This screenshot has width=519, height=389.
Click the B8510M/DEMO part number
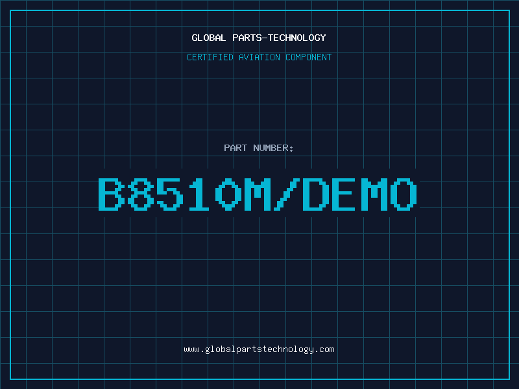click(x=258, y=194)
